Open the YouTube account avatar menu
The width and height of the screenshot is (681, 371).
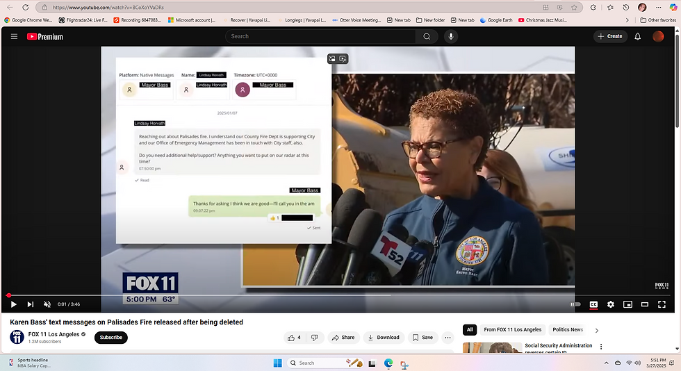[x=659, y=37]
